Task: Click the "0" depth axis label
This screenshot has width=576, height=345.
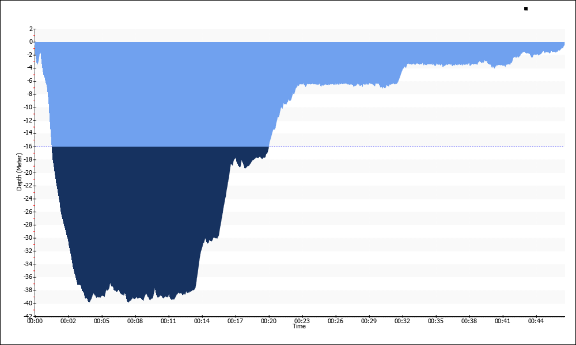Action: pos(31,42)
